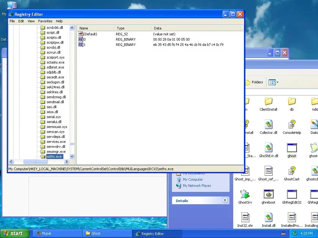Click the script.dll key folder icon
Image resolution: width=318 pixels, height=238 pixels.
(43, 32)
